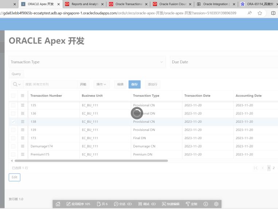Select page 1 in pagination
278x209 pixels.
coord(269,168)
